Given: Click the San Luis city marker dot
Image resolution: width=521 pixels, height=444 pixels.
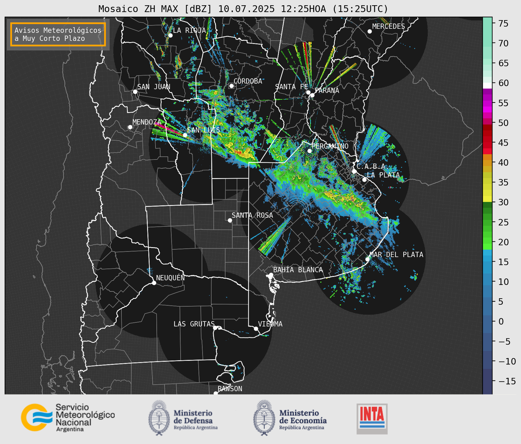Looking at the screenshot, I should coord(185,135).
